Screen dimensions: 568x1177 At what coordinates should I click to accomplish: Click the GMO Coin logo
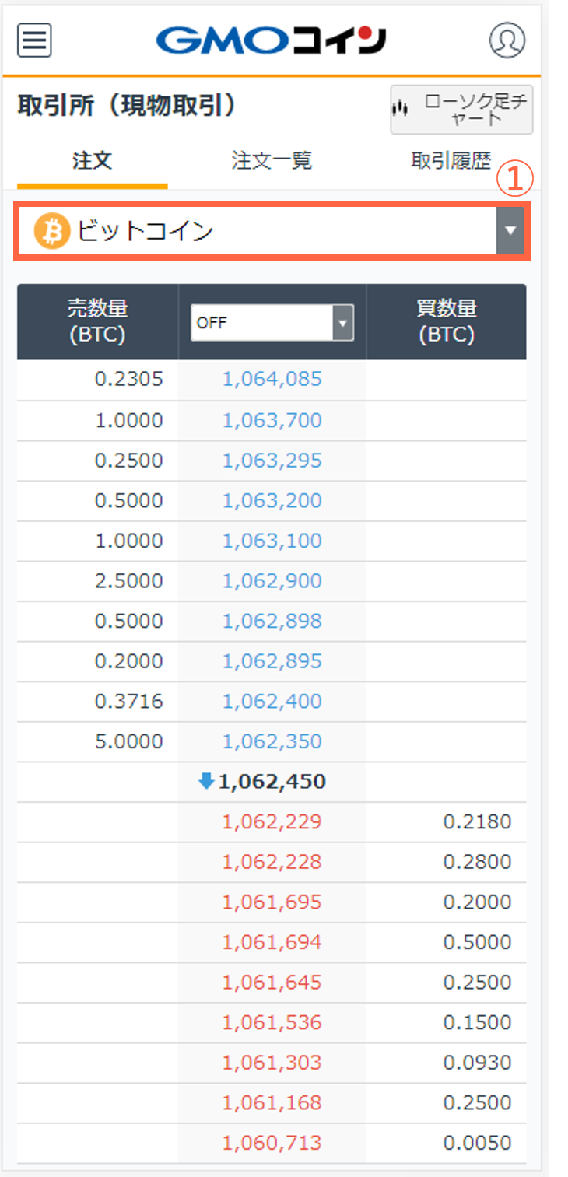coord(271,40)
